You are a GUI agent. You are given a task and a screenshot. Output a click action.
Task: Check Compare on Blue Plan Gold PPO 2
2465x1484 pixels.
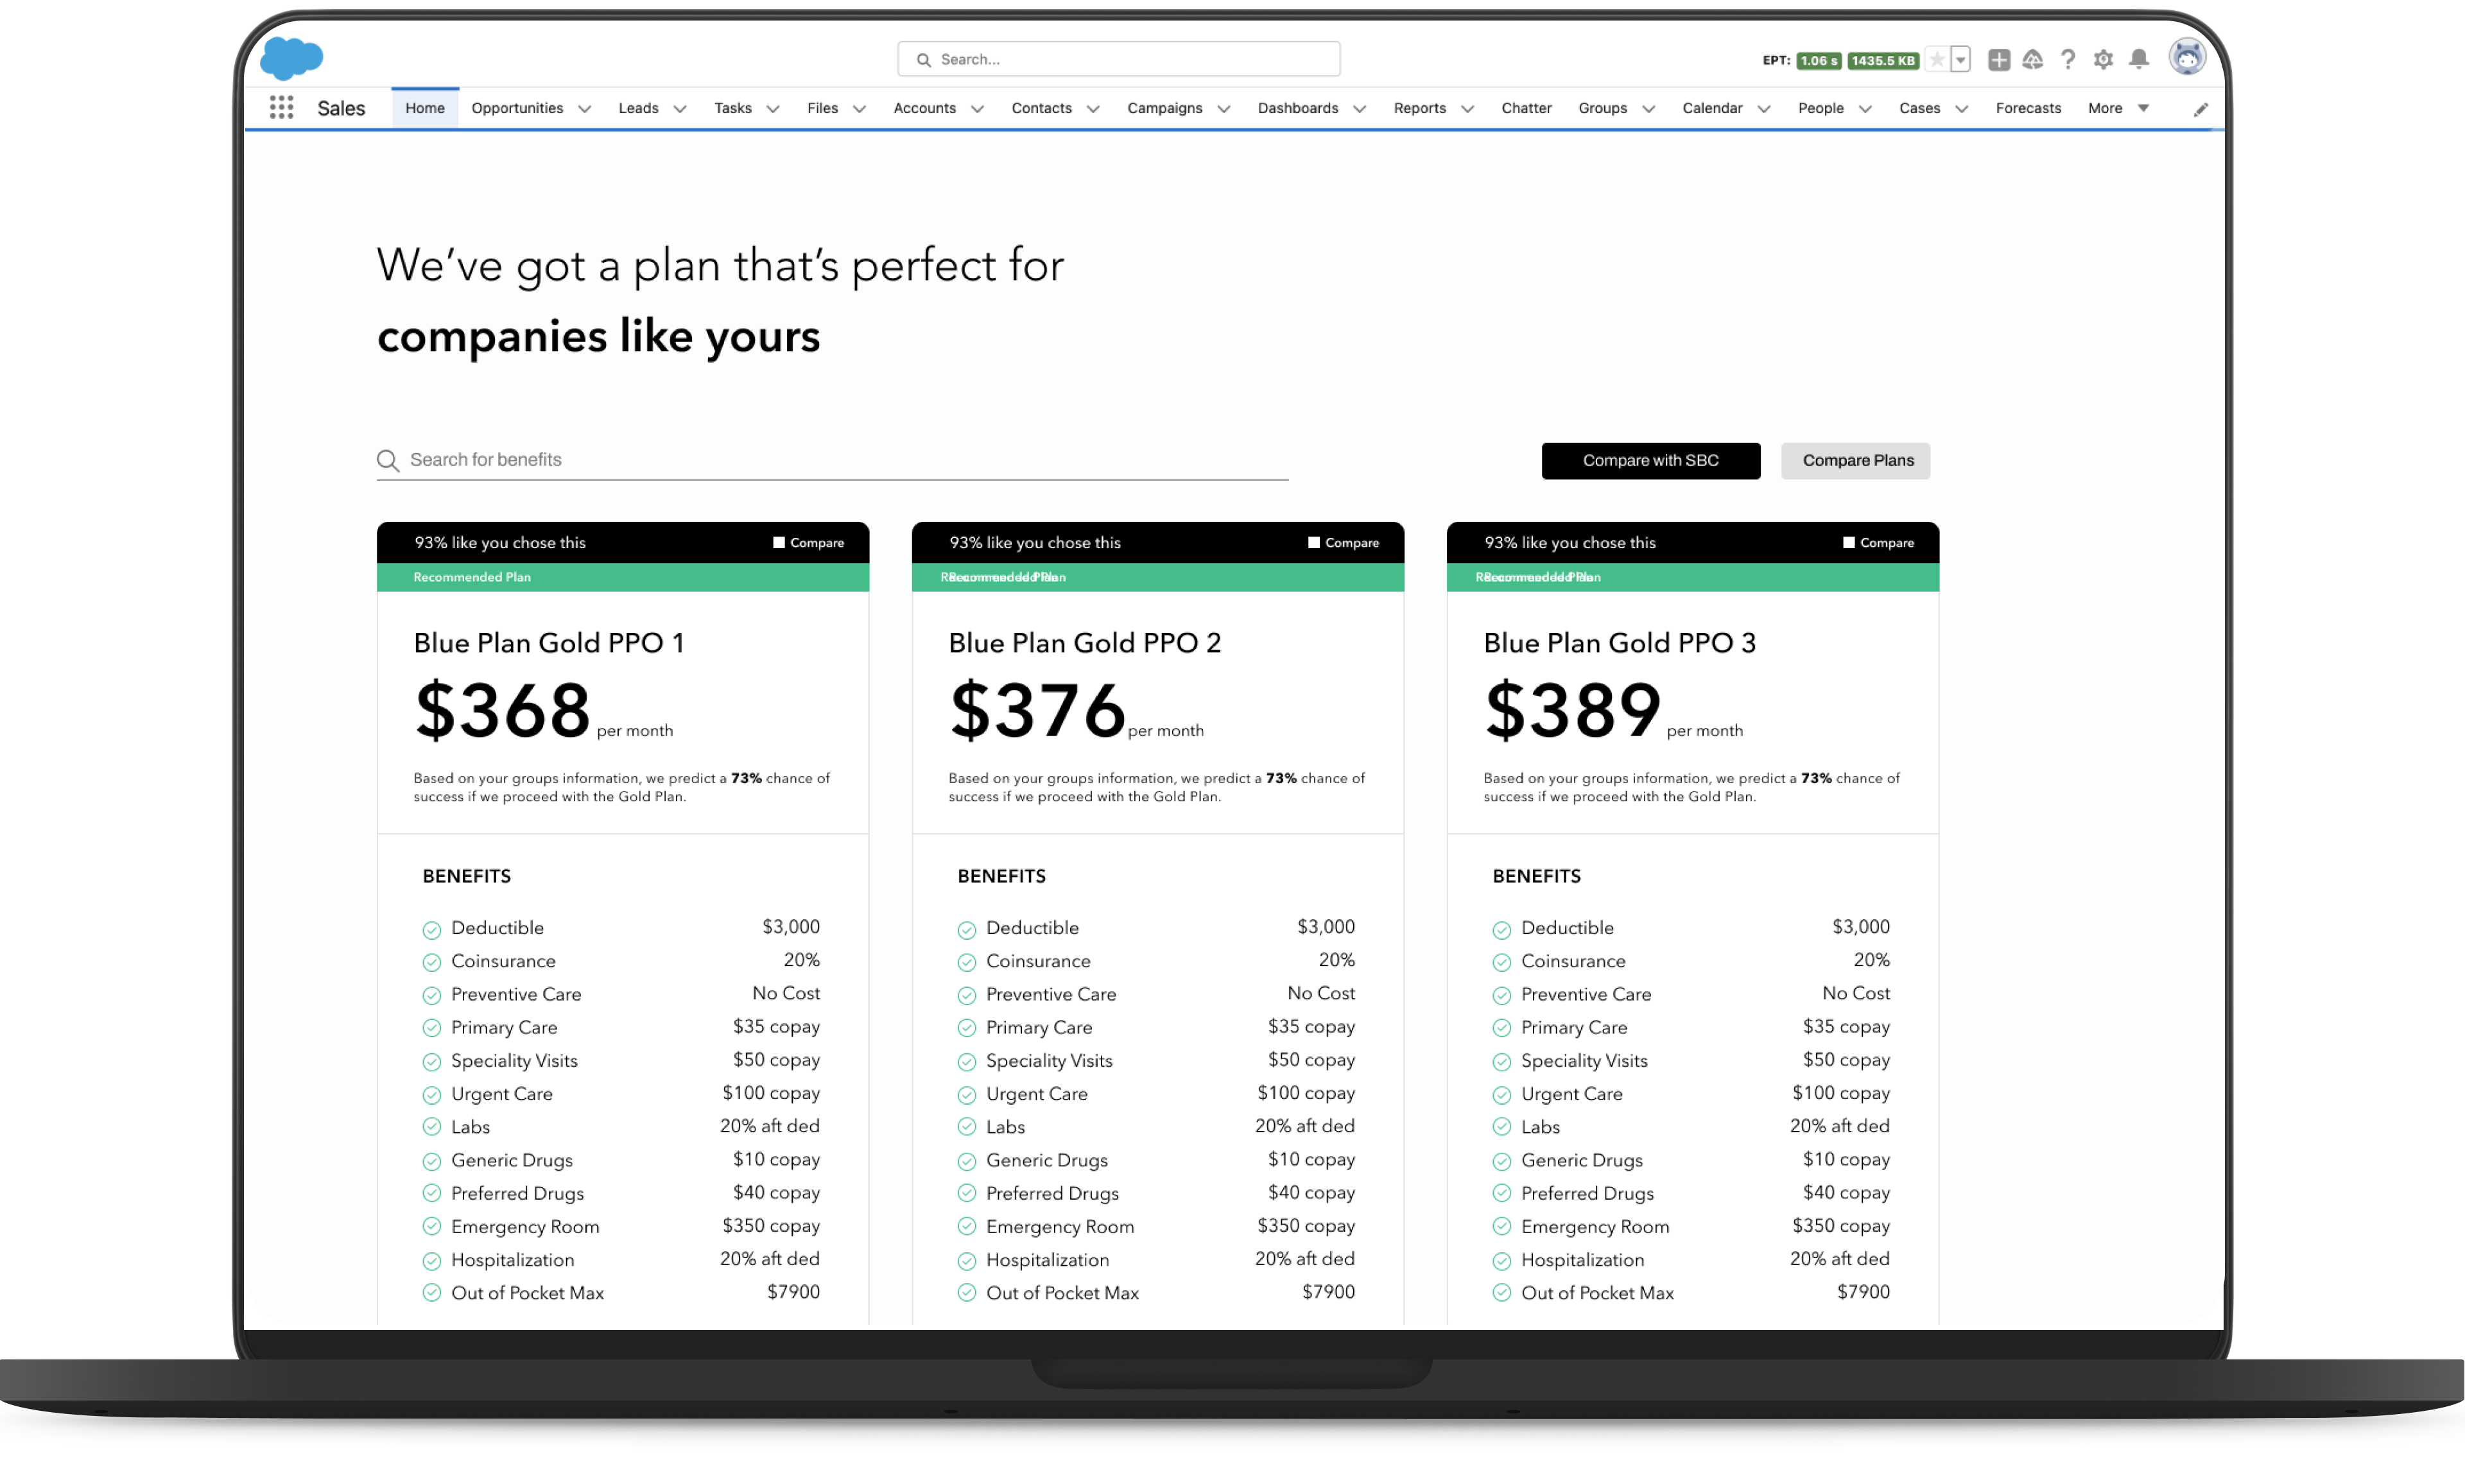1313,543
